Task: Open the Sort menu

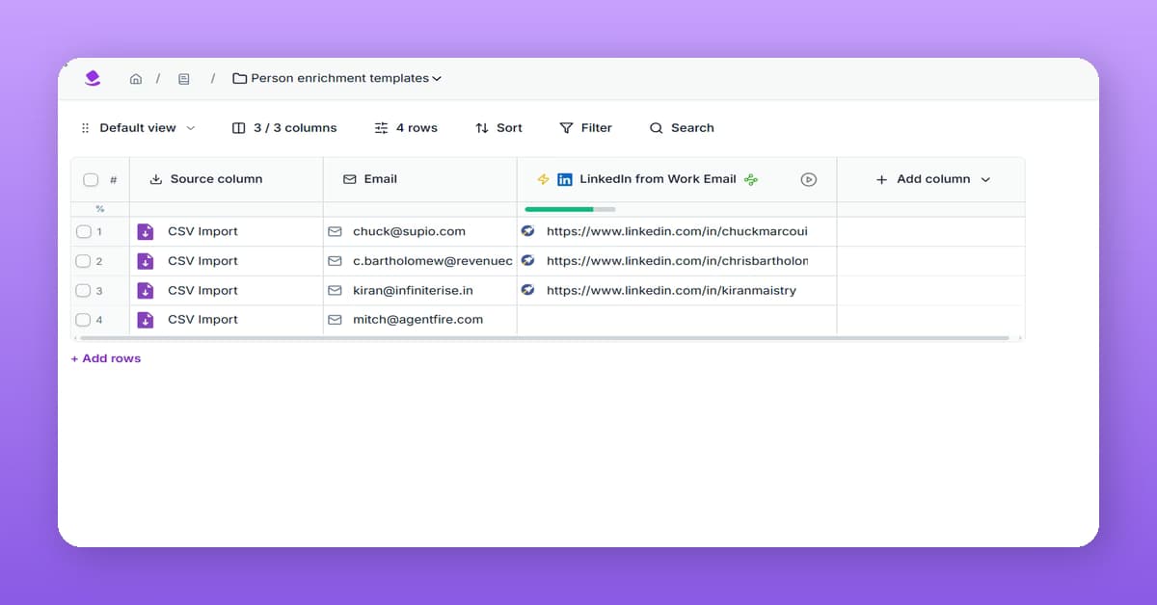Action: pyautogui.click(x=498, y=127)
